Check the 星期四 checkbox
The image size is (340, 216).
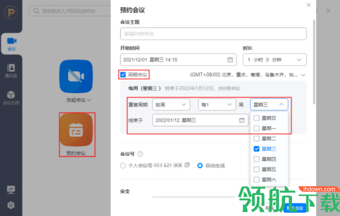257,159
